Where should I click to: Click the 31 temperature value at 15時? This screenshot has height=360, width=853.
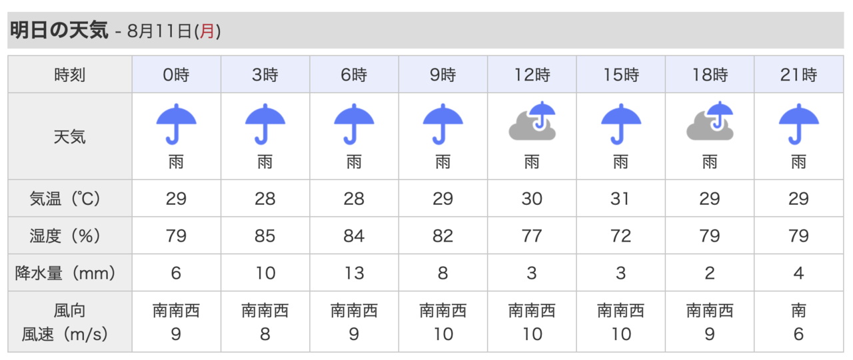pyautogui.click(x=621, y=198)
